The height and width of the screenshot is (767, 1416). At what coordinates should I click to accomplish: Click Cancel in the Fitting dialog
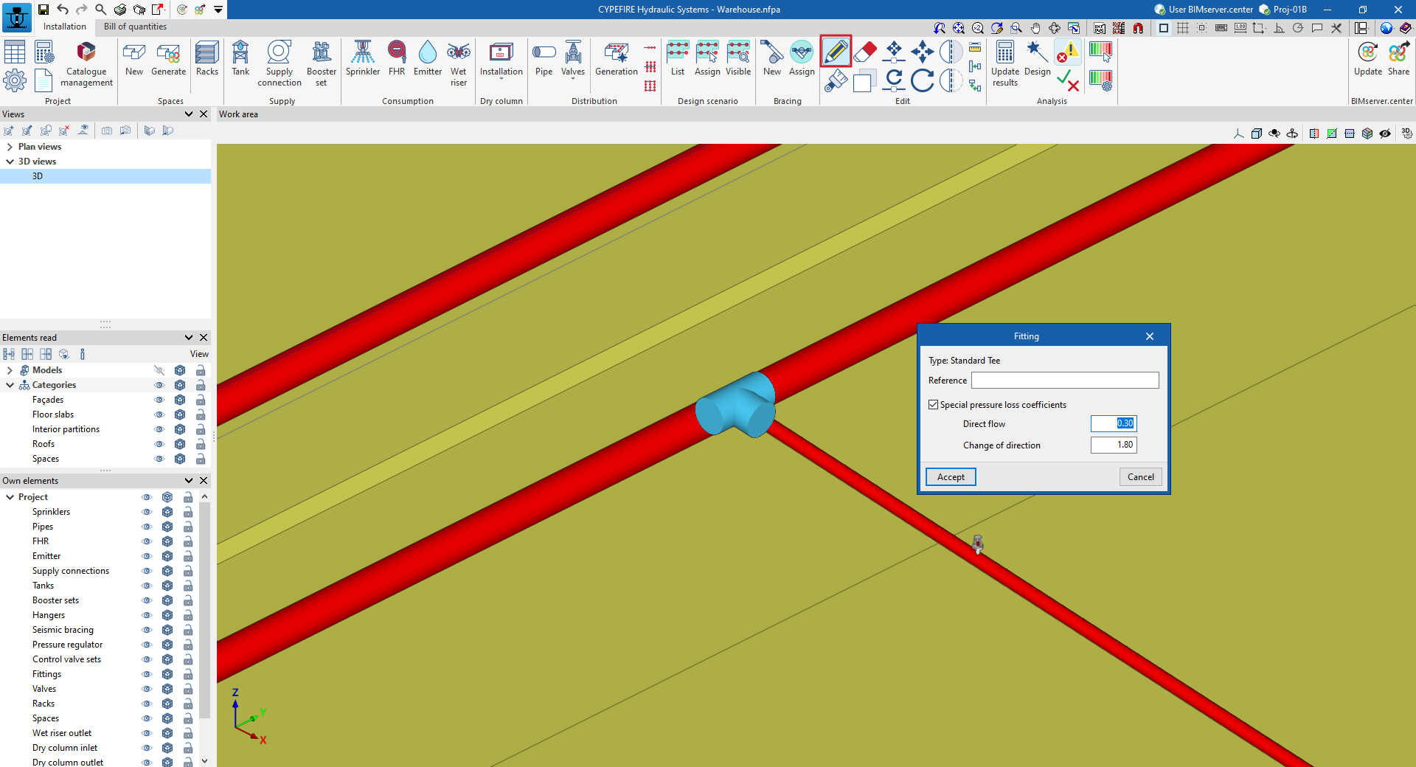tap(1141, 477)
